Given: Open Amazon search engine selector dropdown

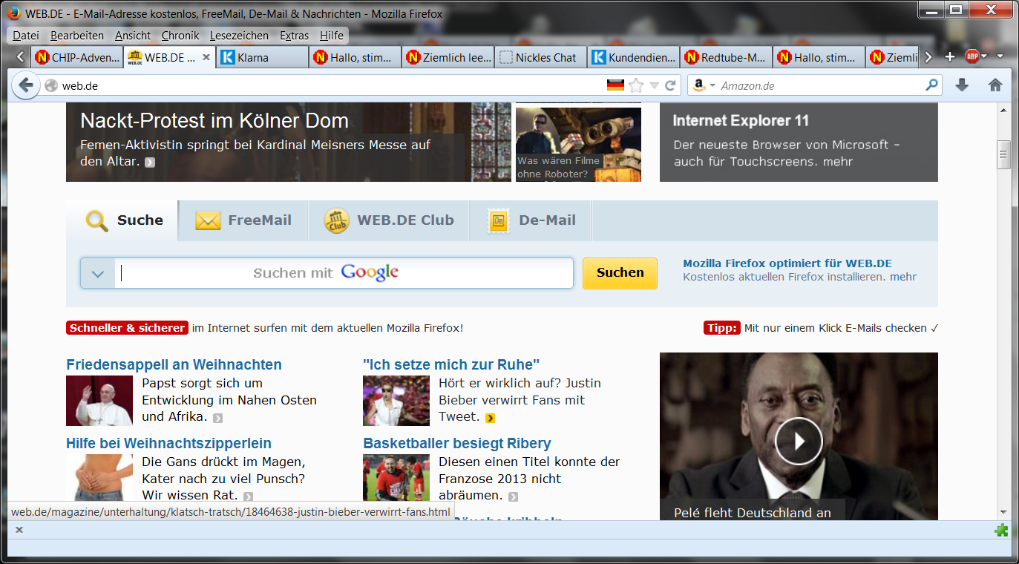Looking at the screenshot, I should (712, 86).
